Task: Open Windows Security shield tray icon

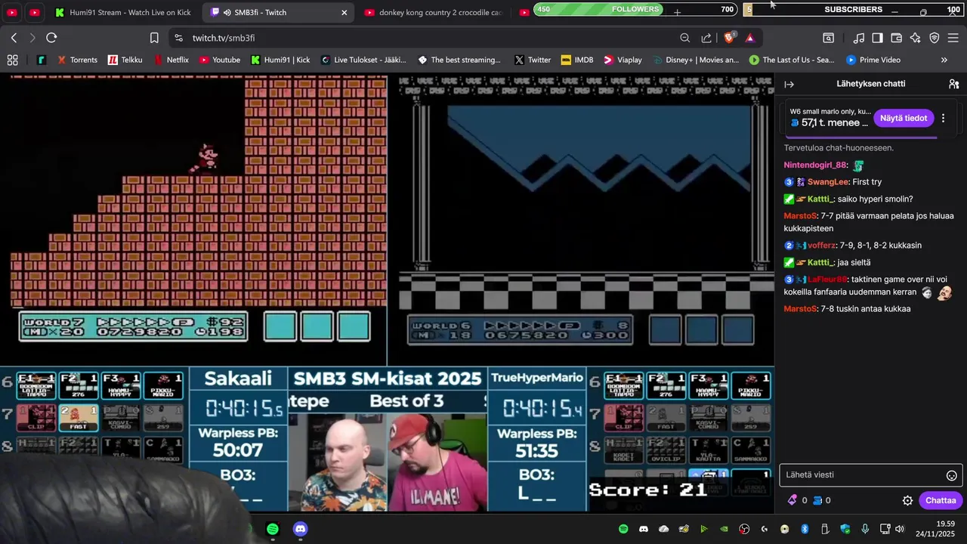Action: 845,529
